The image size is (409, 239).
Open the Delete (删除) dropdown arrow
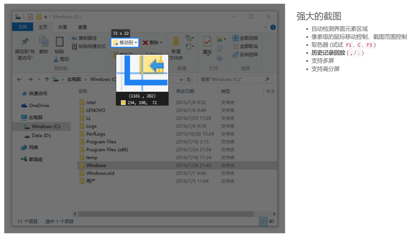click(x=161, y=43)
